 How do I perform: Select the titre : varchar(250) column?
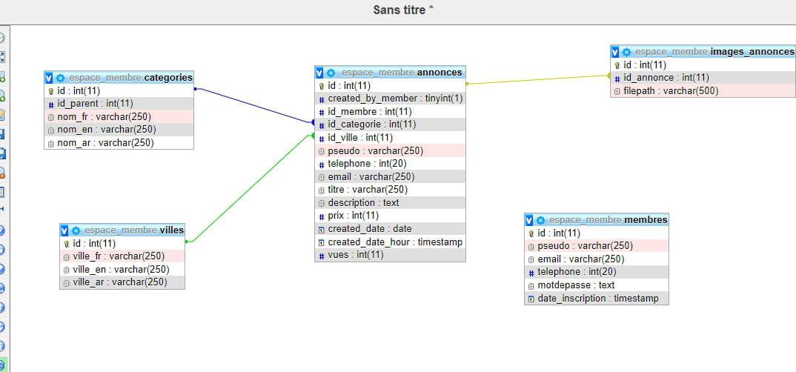[390, 190]
